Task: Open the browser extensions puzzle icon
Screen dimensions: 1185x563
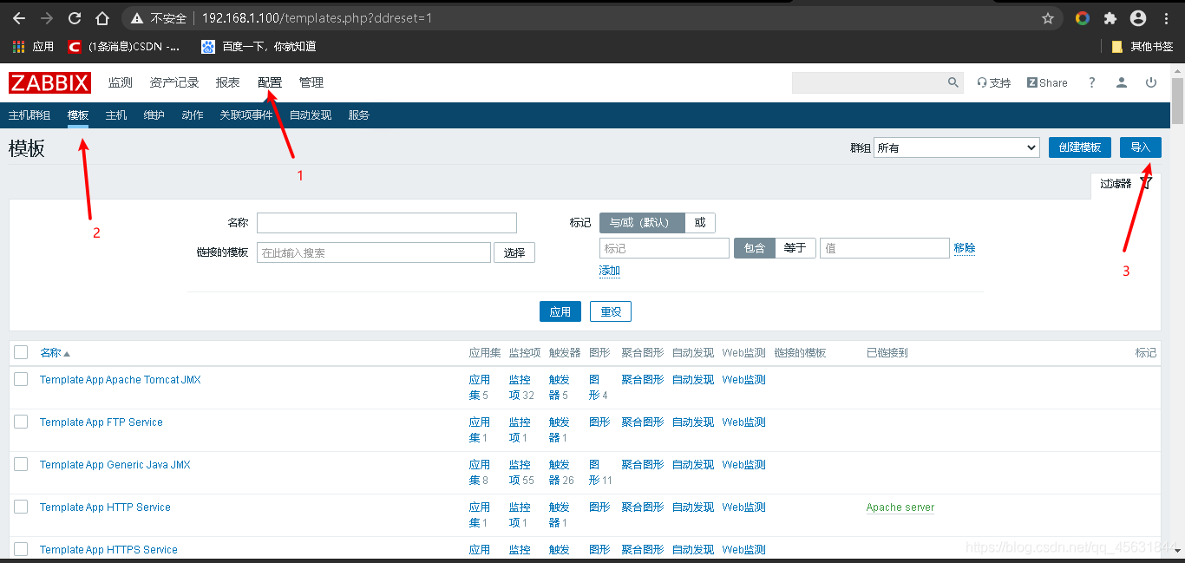Action: tap(1110, 18)
